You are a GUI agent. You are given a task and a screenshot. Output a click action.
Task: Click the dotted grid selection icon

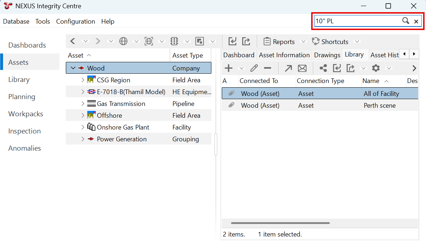coord(174,41)
